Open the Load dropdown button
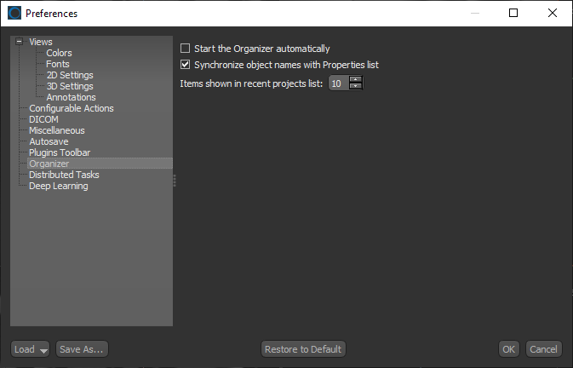This screenshot has height=368, width=573. [31, 349]
